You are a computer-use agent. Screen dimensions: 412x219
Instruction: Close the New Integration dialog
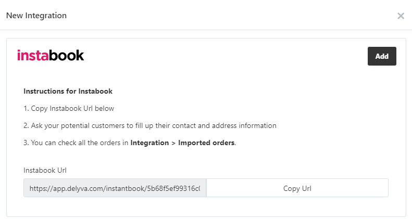pyautogui.click(x=401, y=16)
